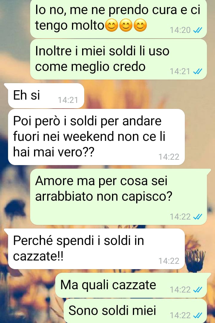The width and height of the screenshot is (215, 323).
Task: Click read ticks on 14:20 message
Action: click(x=198, y=30)
